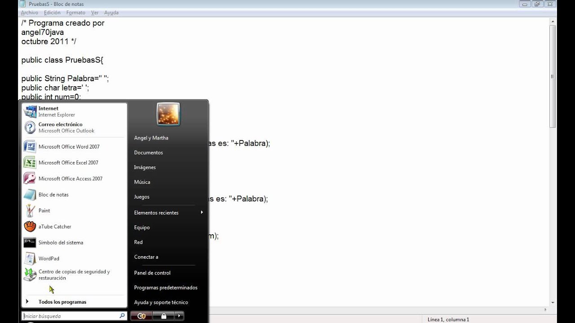Open Ayuda y soporte técnico
The height and width of the screenshot is (323, 575).
click(x=161, y=302)
